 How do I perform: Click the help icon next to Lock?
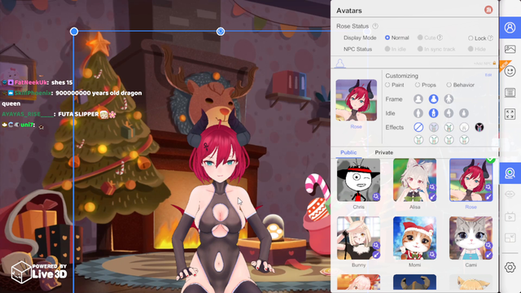(490, 38)
